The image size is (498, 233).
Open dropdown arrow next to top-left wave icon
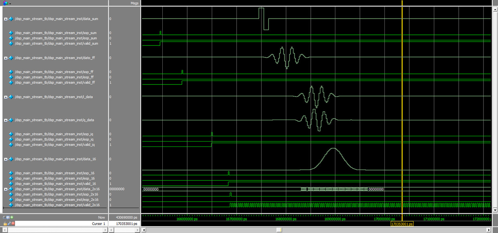coord(10,3)
